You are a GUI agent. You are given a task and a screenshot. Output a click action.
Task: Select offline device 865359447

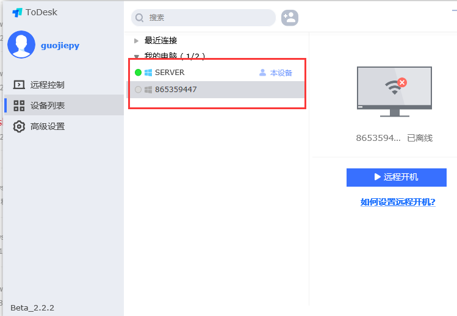[x=217, y=90]
